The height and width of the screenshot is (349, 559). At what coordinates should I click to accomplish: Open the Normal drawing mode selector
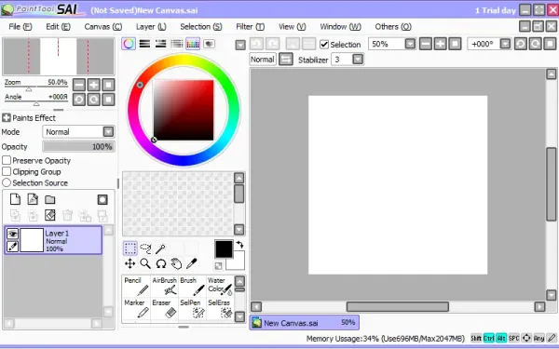[263, 60]
